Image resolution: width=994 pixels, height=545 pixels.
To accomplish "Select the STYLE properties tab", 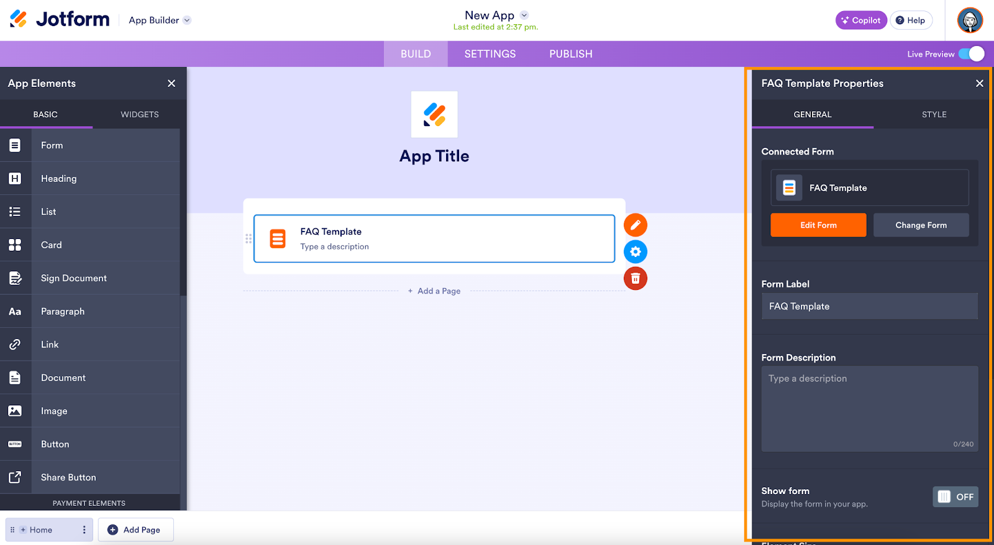I will pos(934,114).
